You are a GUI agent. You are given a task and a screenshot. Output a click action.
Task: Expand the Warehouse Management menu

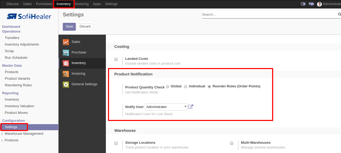click(24, 134)
